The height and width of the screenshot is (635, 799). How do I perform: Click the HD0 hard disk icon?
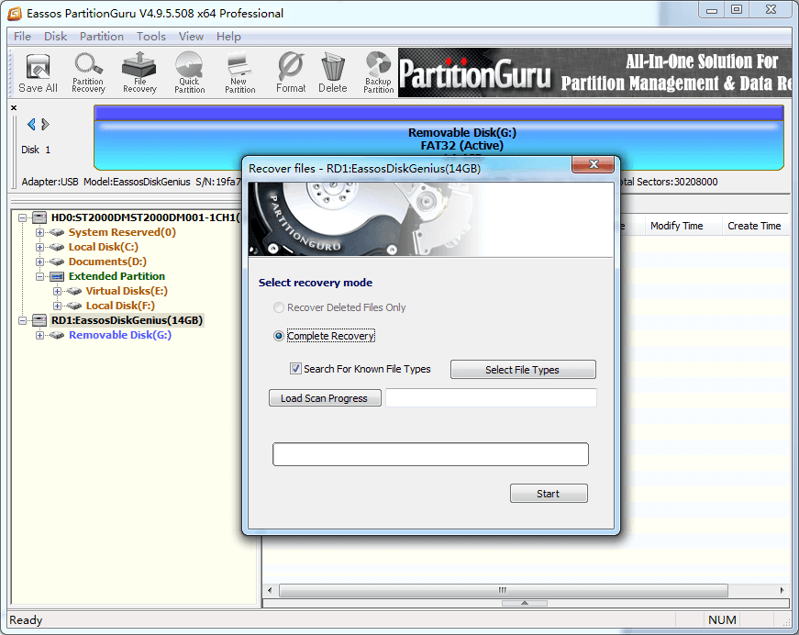(x=39, y=217)
